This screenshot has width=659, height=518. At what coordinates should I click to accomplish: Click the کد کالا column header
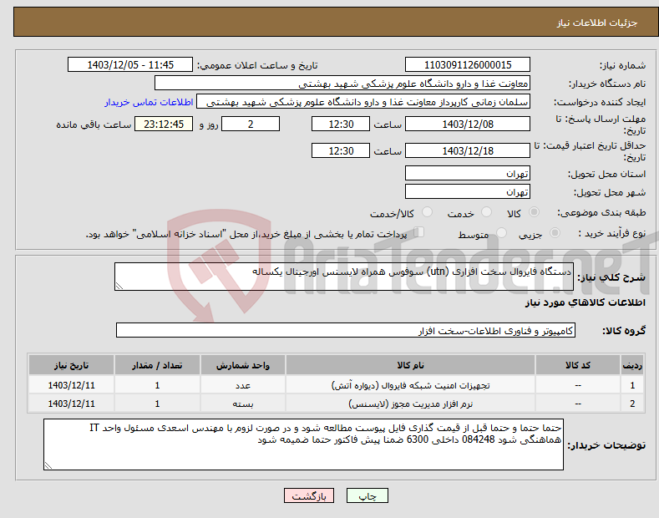tap(578, 365)
